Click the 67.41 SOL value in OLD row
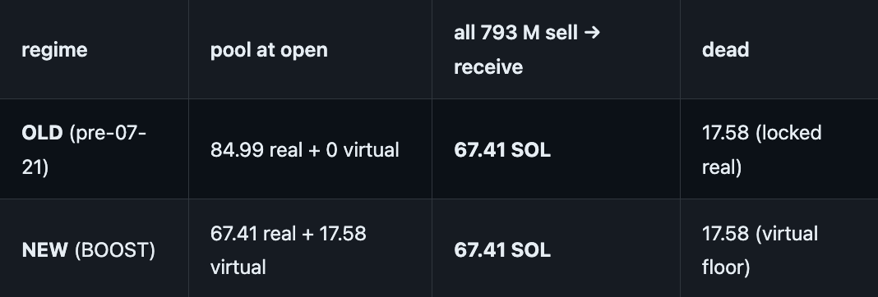The image size is (878, 297). pyautogui.click(x=502, y=150)
